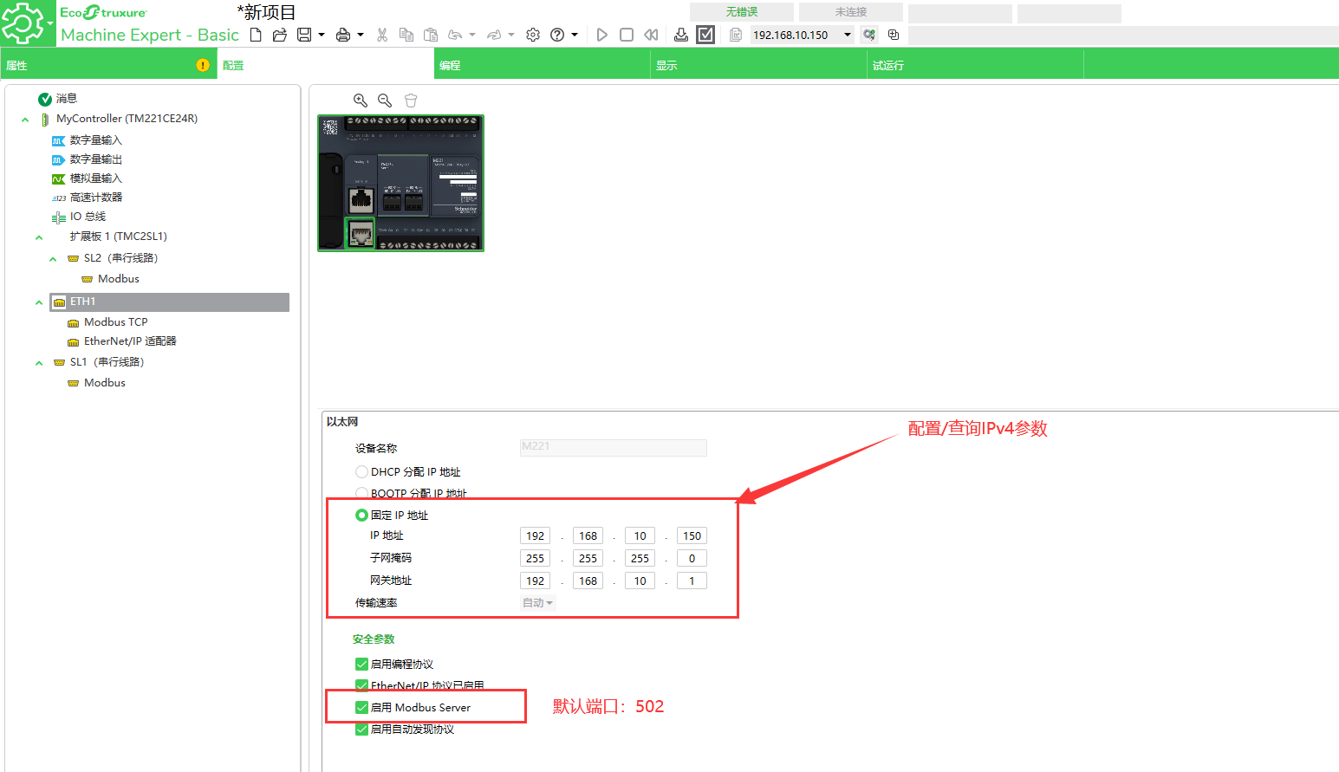The width and height of the screenshot is (1339, 772).
Task: Collapse the MyController tree node
Action: pyautogui.click(x=25, y=120)
